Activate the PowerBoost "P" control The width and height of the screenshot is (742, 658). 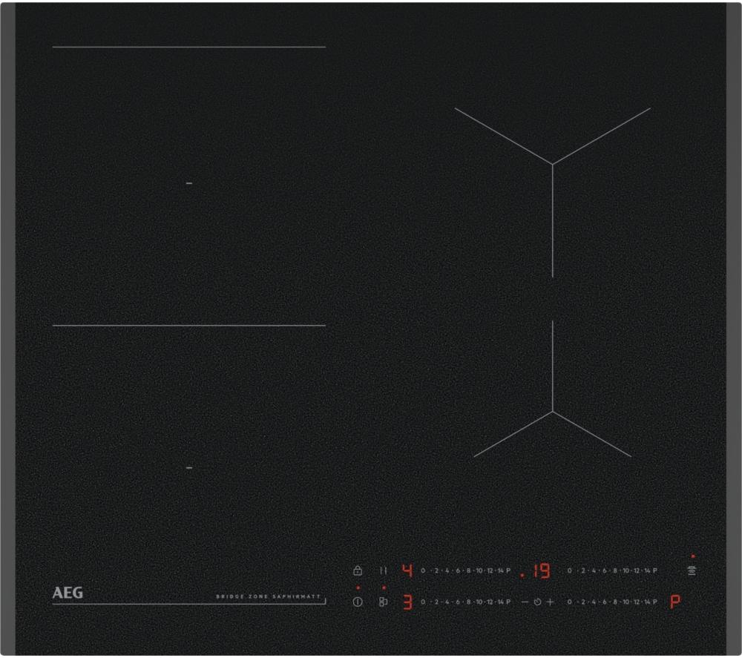coord(674,601)
